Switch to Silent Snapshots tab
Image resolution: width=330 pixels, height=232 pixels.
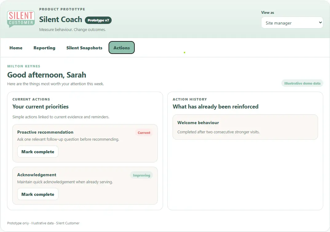[84, 48]
